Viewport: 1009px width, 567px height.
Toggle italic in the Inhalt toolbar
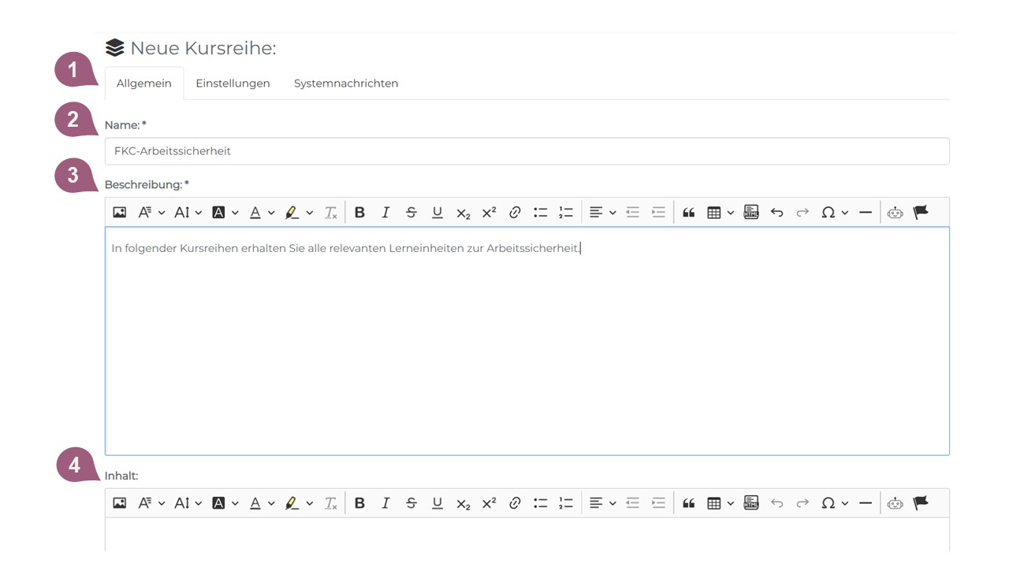(385, 503)
